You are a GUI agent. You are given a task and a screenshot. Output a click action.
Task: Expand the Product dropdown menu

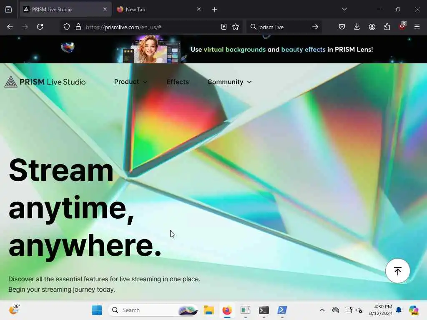tap(131, 82)
